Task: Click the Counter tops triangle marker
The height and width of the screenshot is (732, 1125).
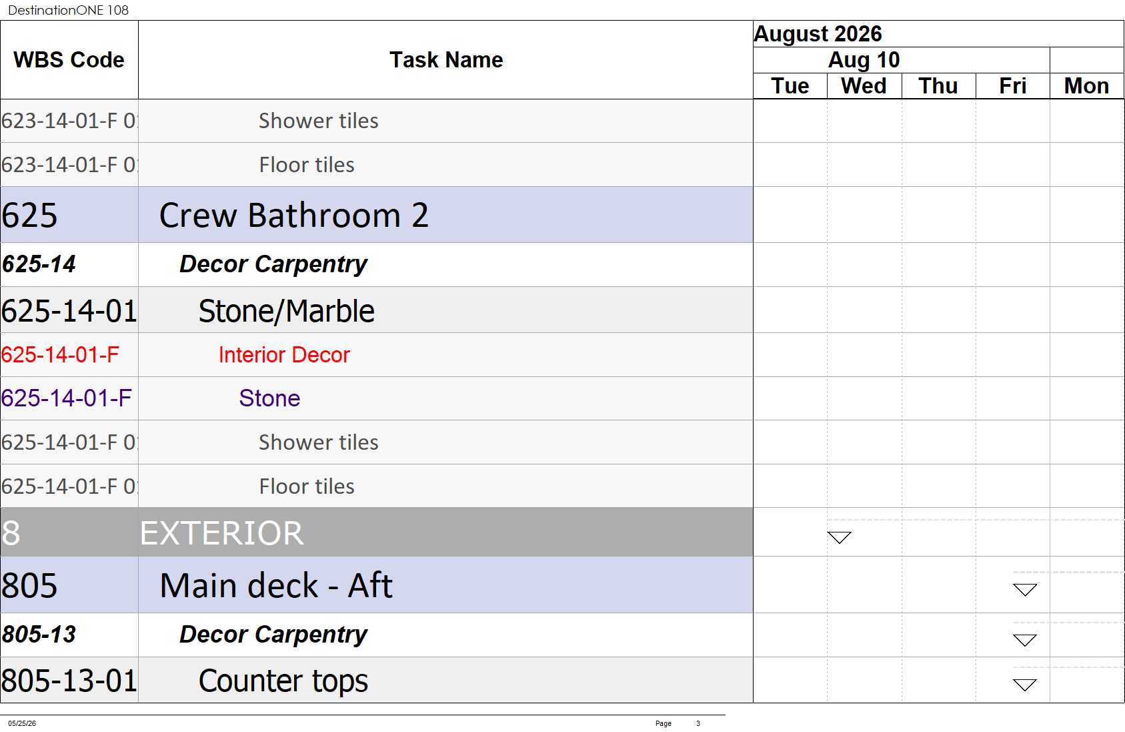Action: (x=1025, y=685)
